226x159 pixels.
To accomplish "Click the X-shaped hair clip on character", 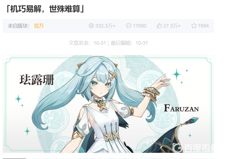I will point(113,75).
